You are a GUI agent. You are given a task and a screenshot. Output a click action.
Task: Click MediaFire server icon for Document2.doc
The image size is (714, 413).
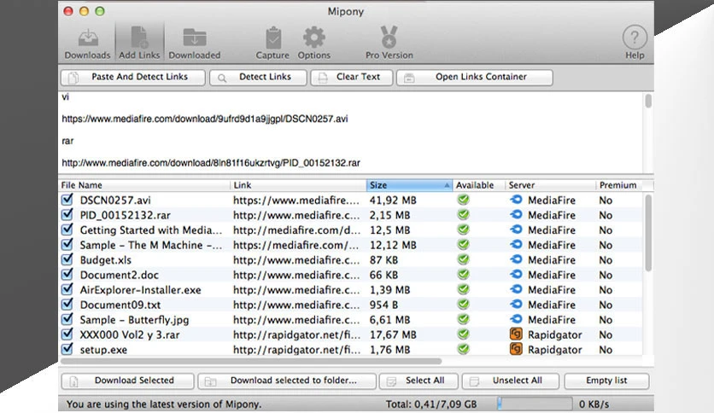(x=516, y=274)
